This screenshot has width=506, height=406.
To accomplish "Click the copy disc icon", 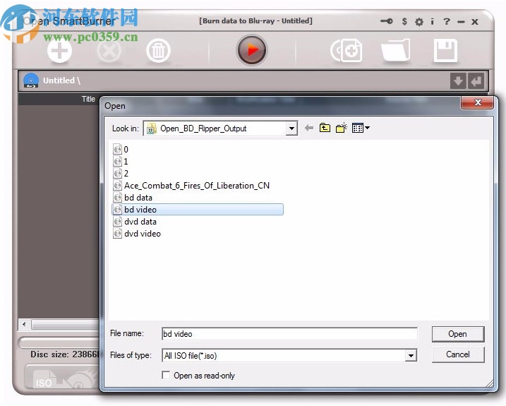I will (x=347, y=50).
